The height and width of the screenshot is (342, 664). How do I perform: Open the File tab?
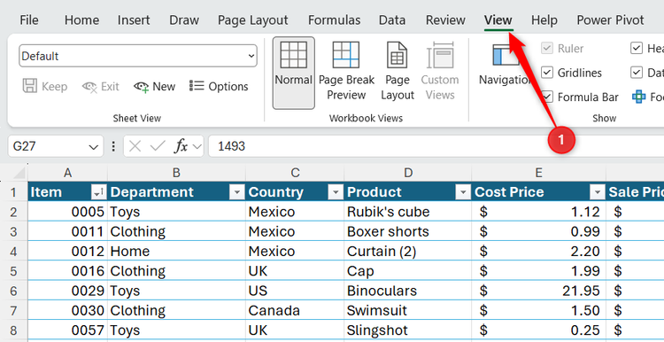(29, 19)
